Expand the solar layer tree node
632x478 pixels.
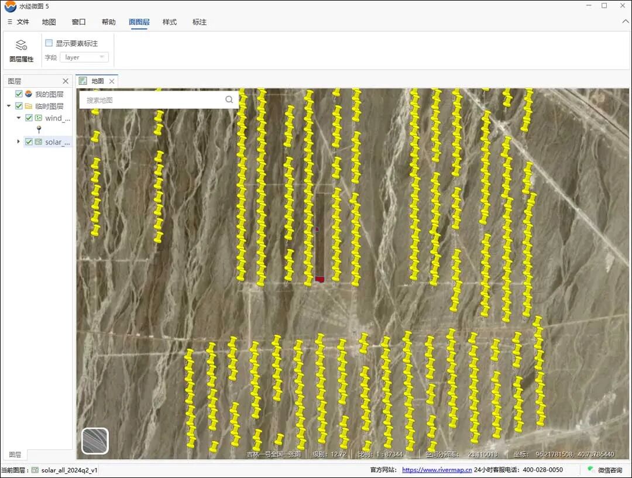(x=19, y=142)
